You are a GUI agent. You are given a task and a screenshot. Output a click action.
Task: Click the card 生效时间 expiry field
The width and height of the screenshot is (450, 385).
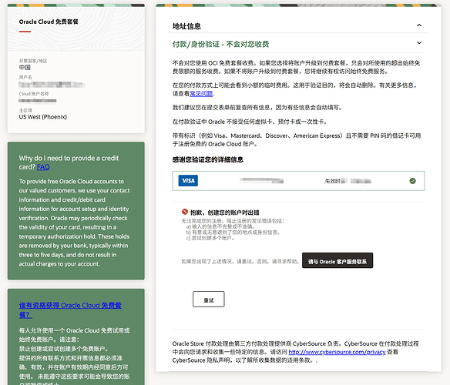[348, 181]
